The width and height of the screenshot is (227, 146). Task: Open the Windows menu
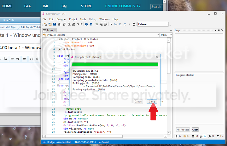tap(104, 19)
